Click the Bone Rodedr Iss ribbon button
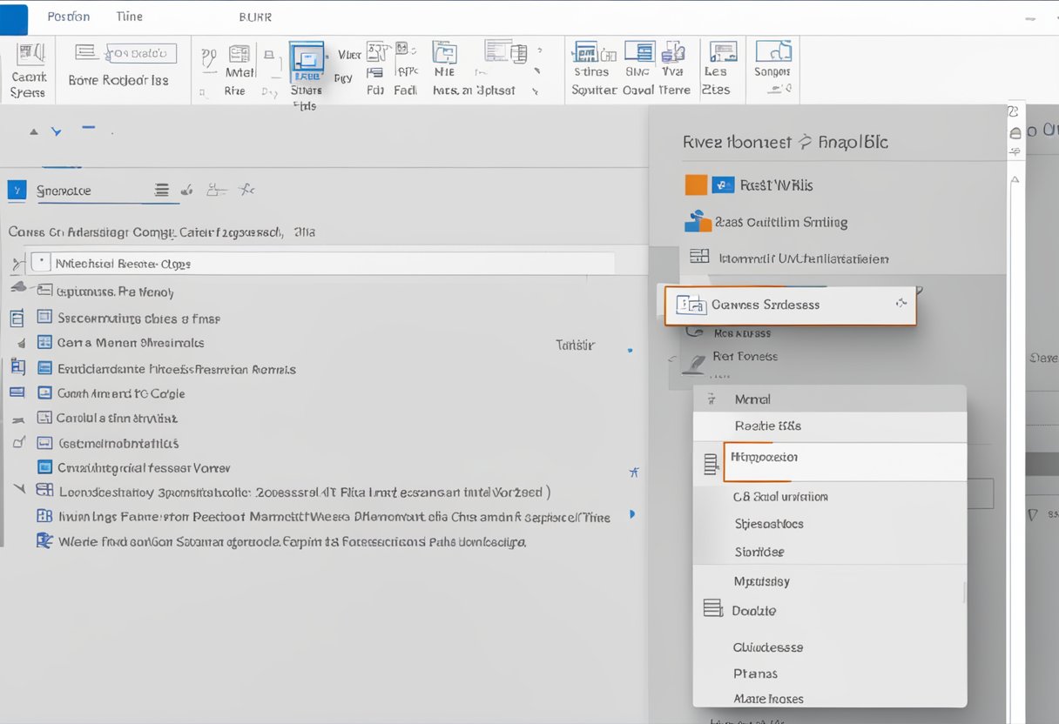Image resolution: width=1059 pixels, height=724 pixels. click(118, 80)
